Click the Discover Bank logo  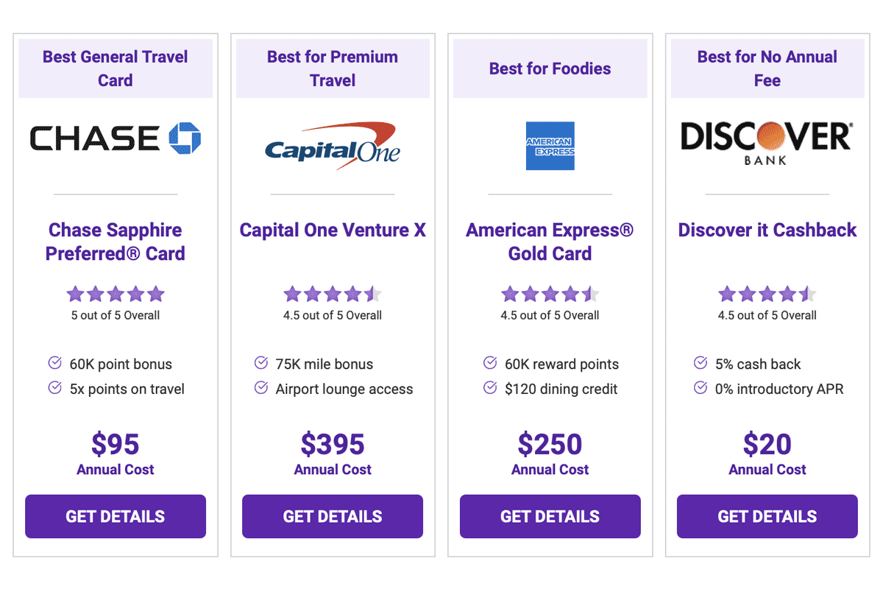767,143
